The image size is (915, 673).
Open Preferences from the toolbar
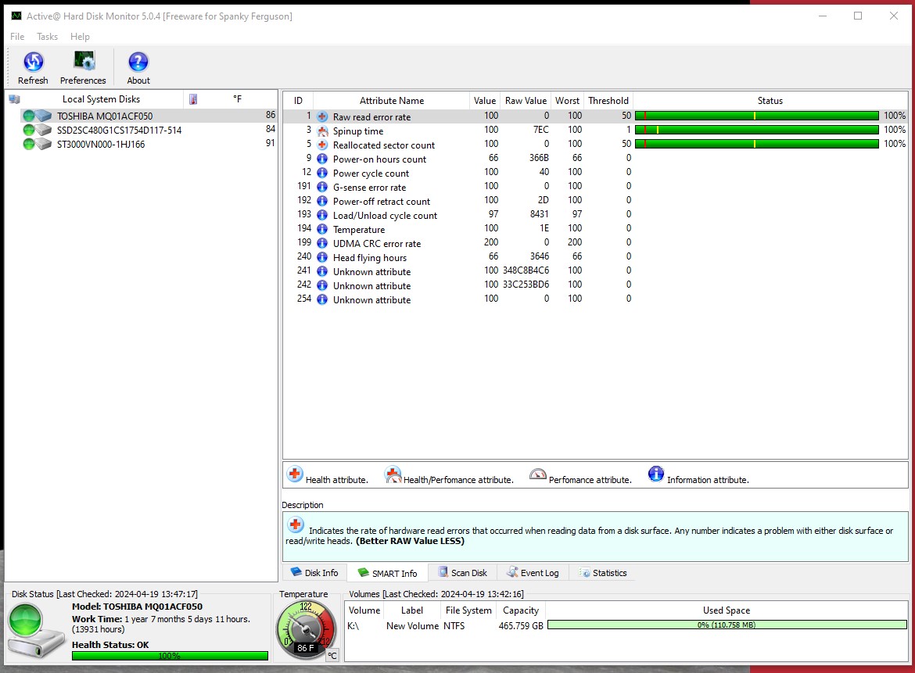pyautogui.click(x=83, y=63)
